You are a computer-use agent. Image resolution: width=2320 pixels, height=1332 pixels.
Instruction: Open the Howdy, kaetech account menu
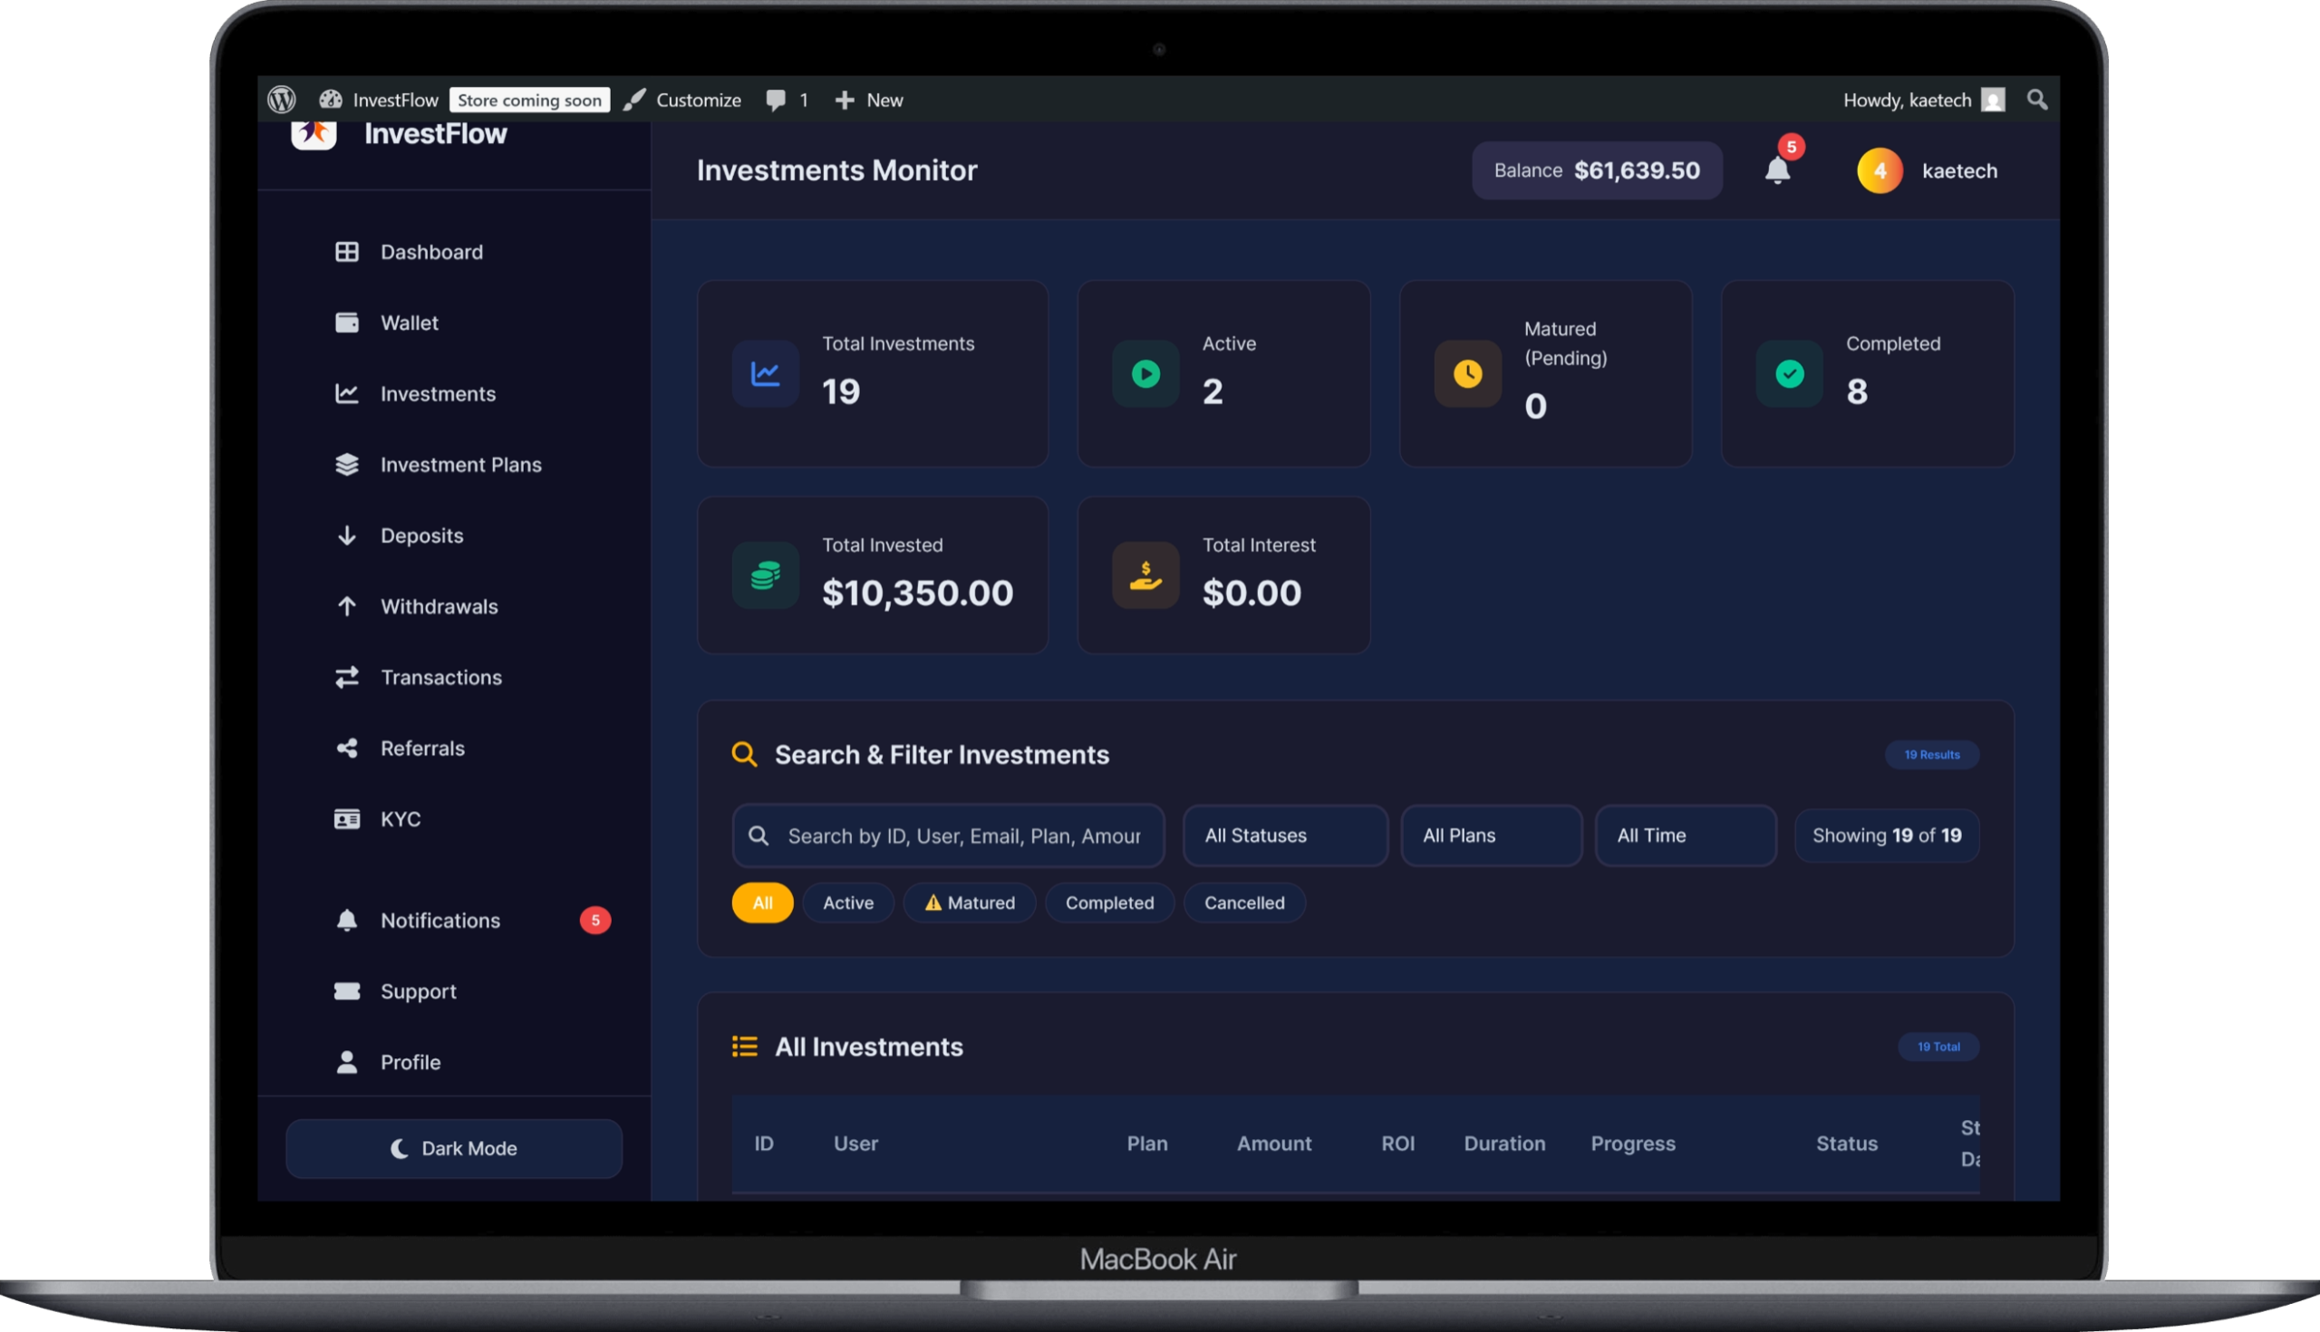pyautogui.click(x=1923, y=100)
